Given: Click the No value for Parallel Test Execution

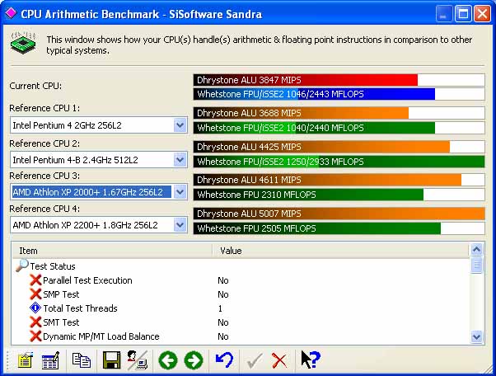Looking at the screenshot, I should [223, 280].
